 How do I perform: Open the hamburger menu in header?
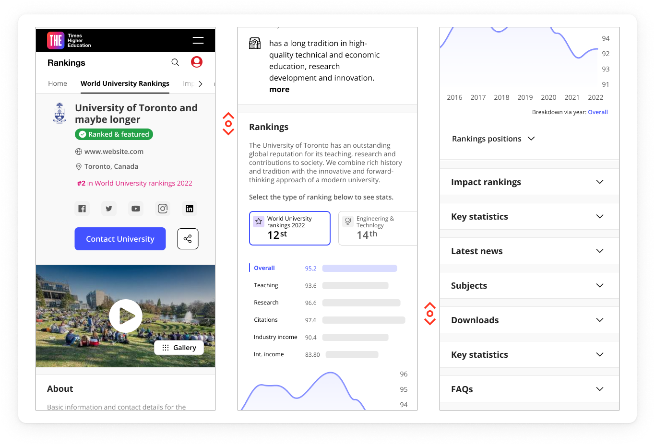[x=198, y=40]
